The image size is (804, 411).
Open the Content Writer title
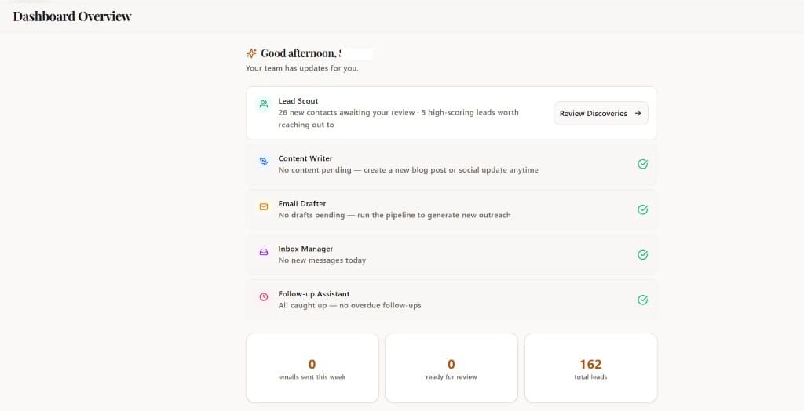pos(305,158)
